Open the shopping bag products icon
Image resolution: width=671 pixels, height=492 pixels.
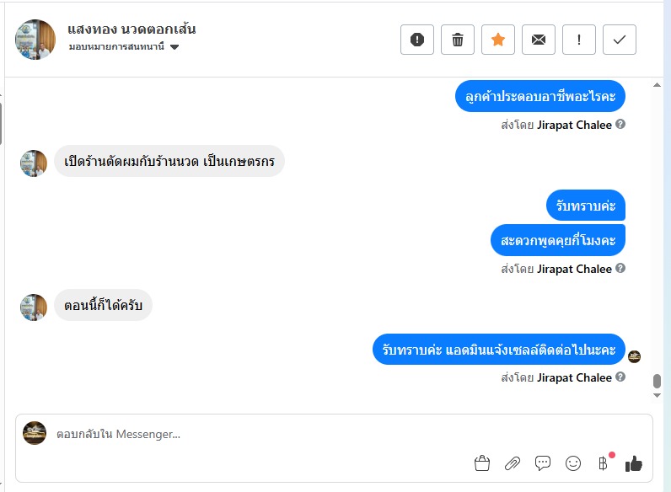click(x=482, y=463)
